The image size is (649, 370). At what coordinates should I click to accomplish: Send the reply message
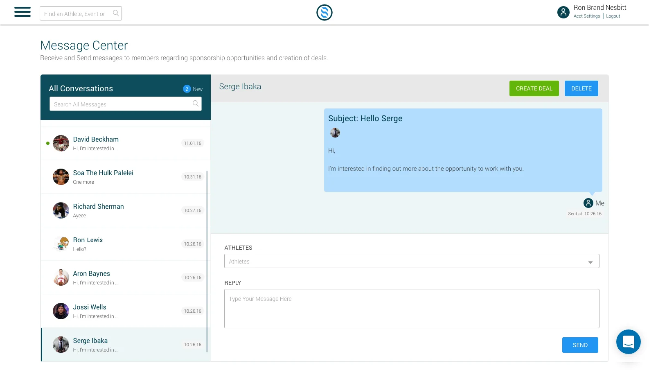click(579, 345)
